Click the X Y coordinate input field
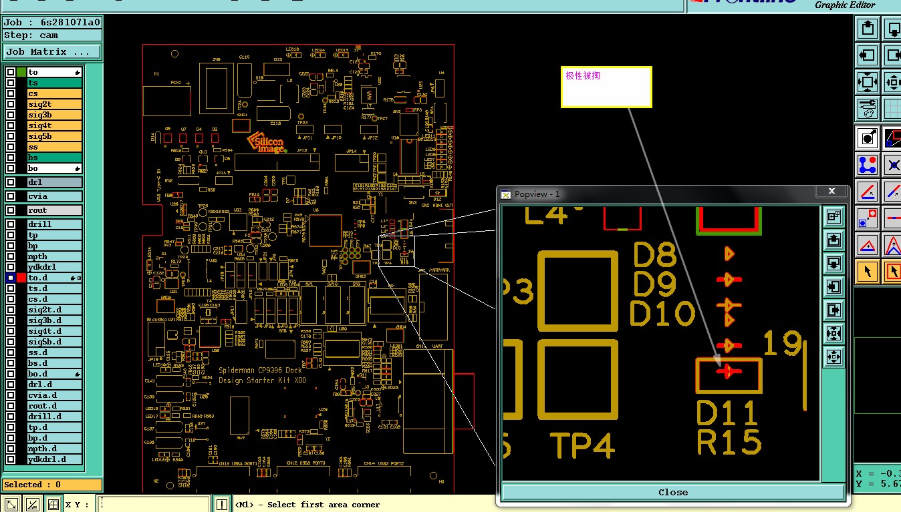Viewport: 901px width, 512px height. (x=154, y=504)
